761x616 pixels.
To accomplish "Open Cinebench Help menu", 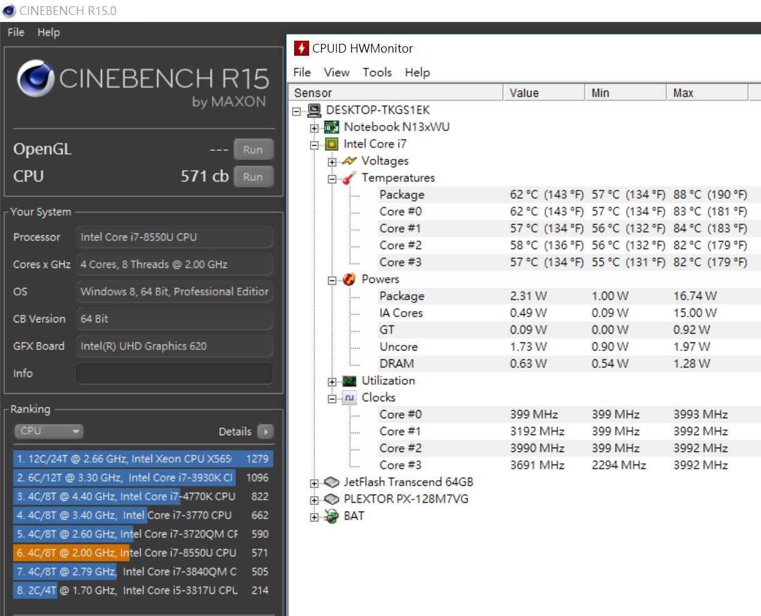I will coord(49,32).
